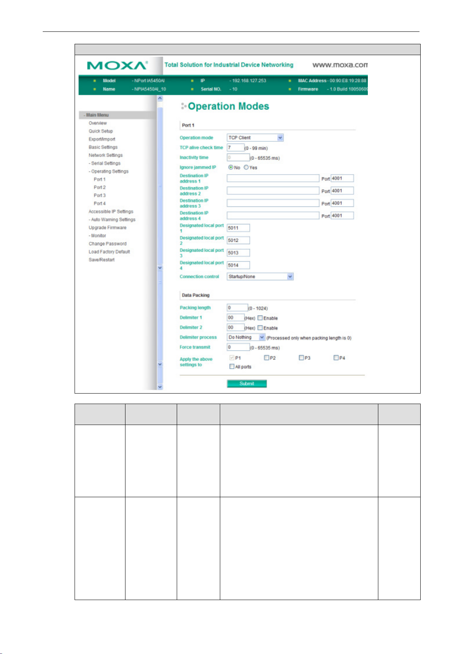
Task: Select No for Ignore jammed IP
Action: pyautogui.click(x=231, y=167)
